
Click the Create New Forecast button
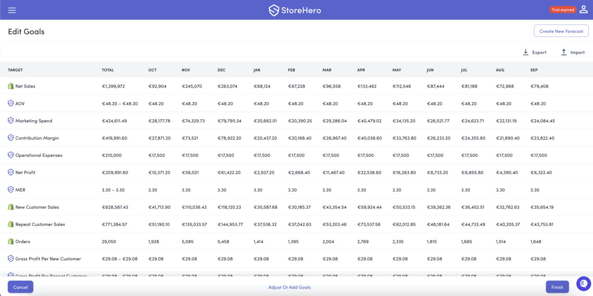[x=561, y=31]
